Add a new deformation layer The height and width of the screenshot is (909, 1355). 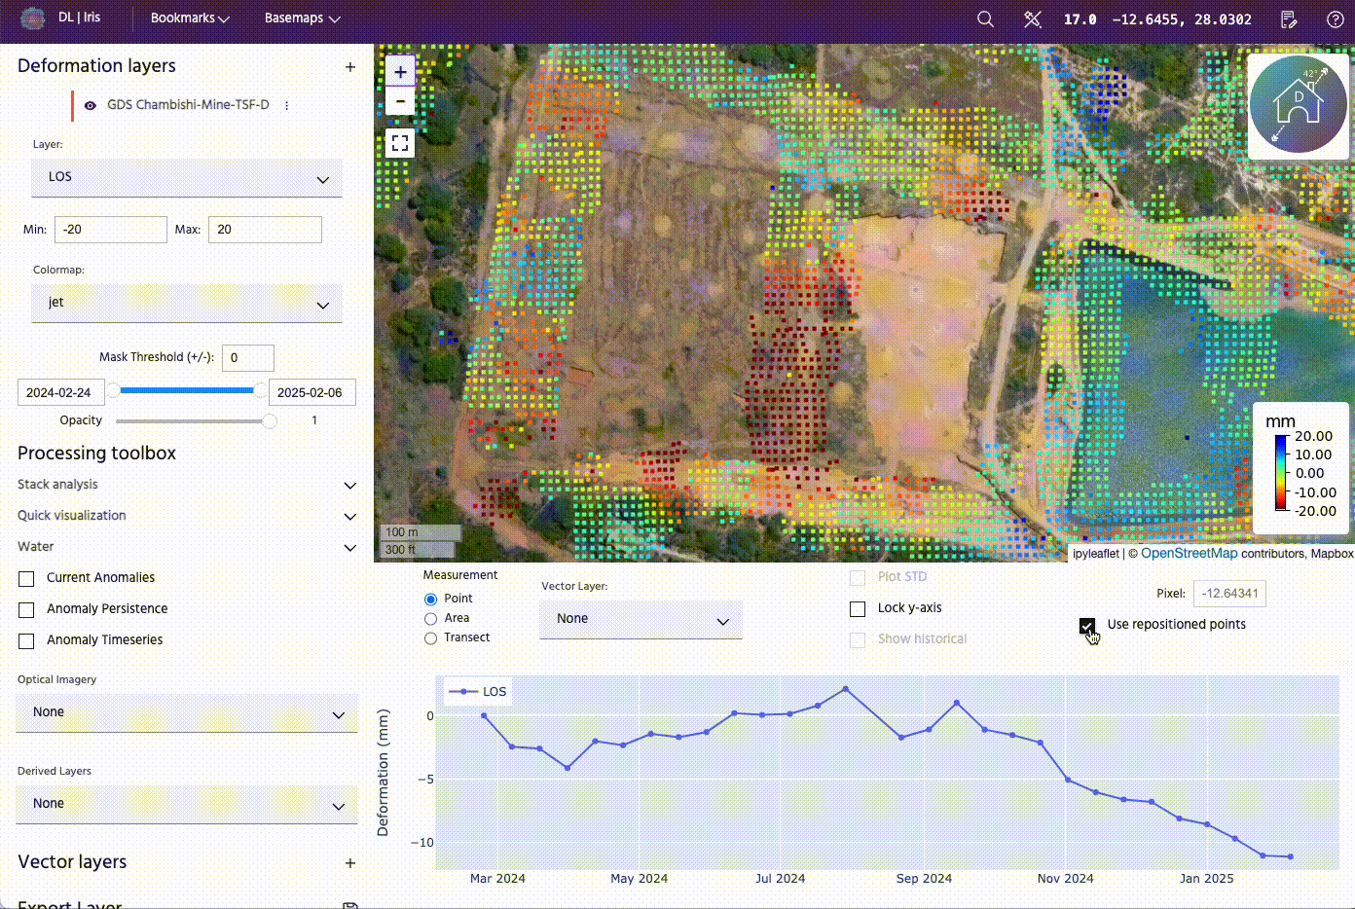click(x=350, y=67)
